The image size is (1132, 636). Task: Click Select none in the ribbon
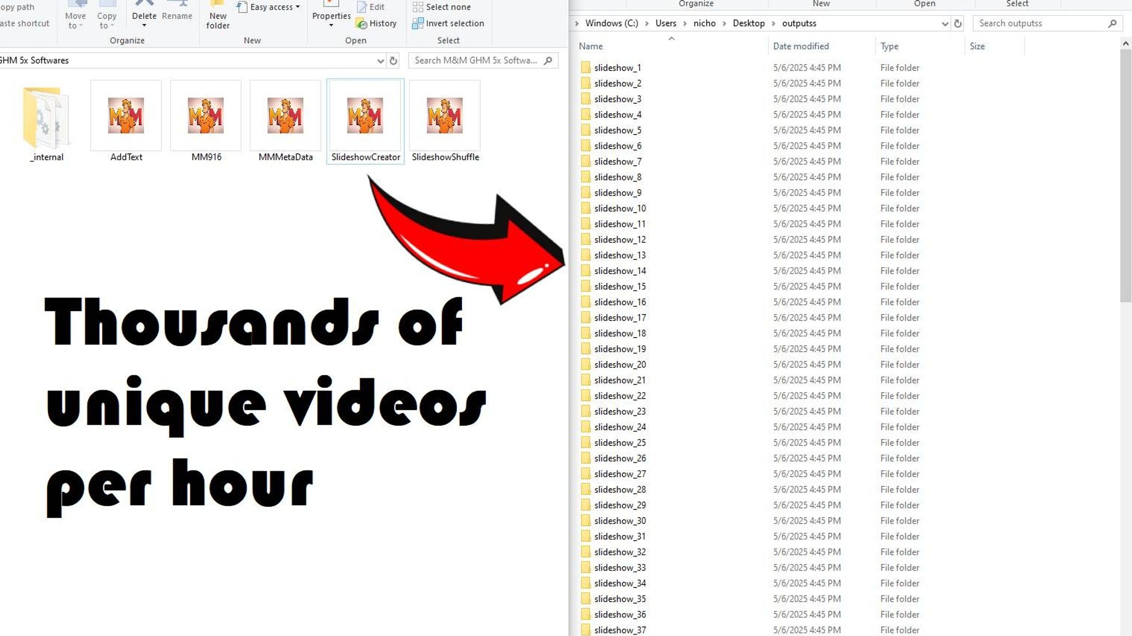pos(442,7)
